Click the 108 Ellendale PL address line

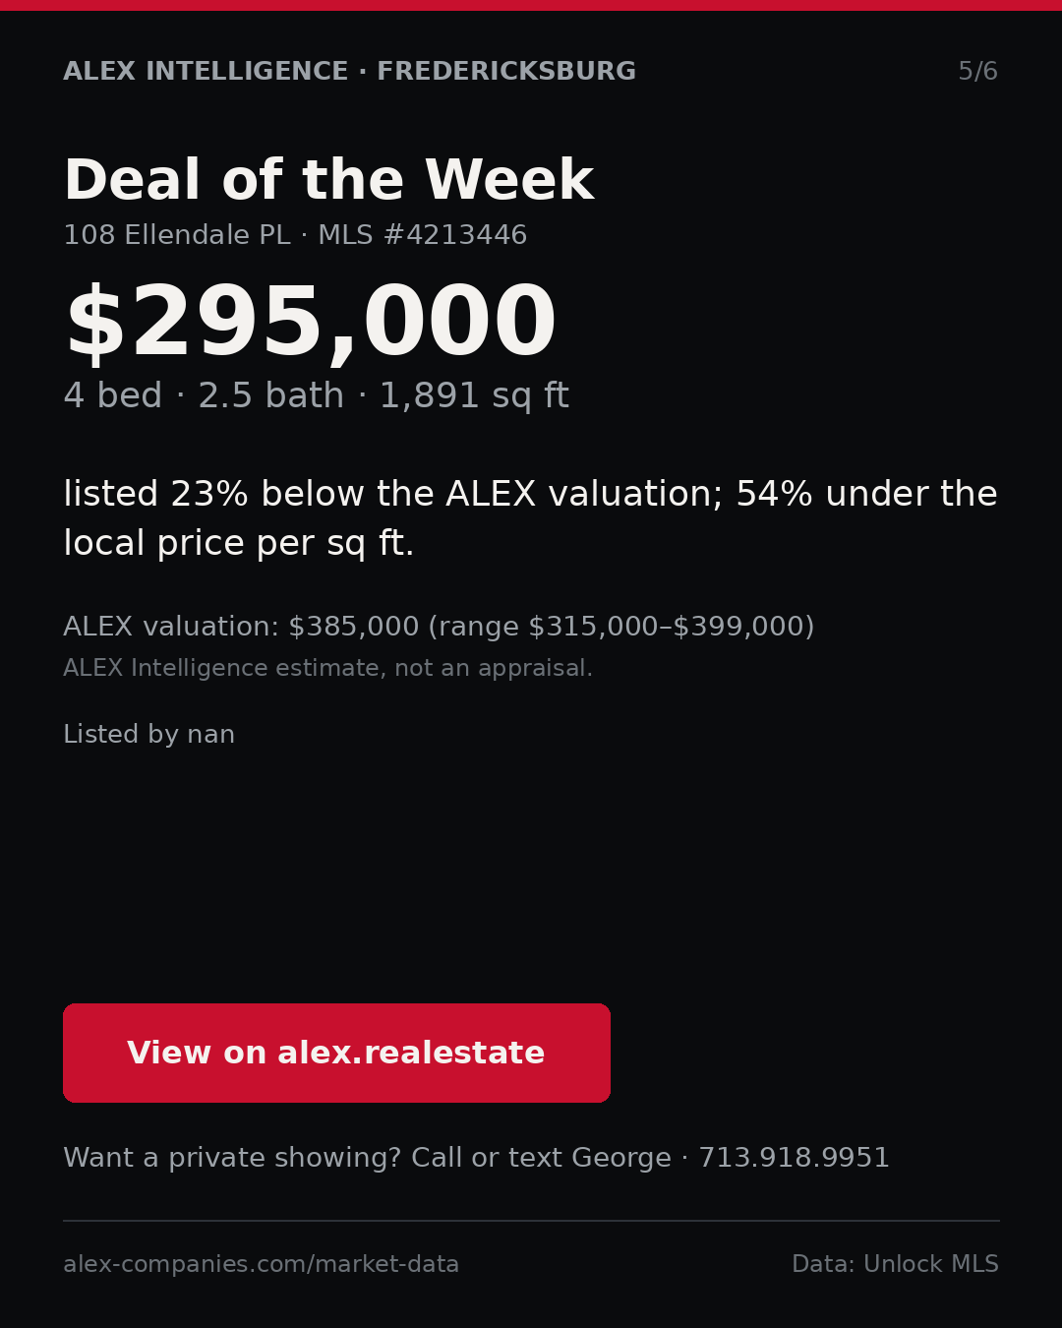click(177, 235)
